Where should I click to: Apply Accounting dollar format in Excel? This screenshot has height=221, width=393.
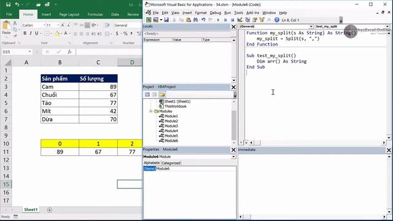click(x=117, y=33)
